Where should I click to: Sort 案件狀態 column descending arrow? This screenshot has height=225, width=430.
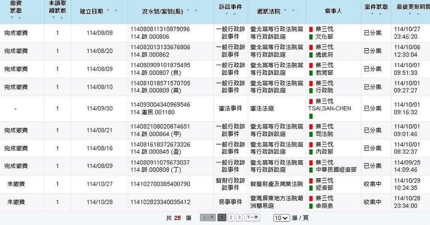tap(373, 14)
